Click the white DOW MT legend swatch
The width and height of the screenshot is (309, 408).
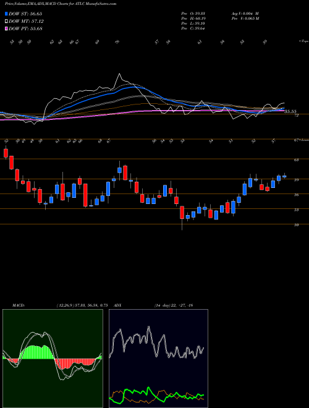pyautogui.click(x=6, y=22)
